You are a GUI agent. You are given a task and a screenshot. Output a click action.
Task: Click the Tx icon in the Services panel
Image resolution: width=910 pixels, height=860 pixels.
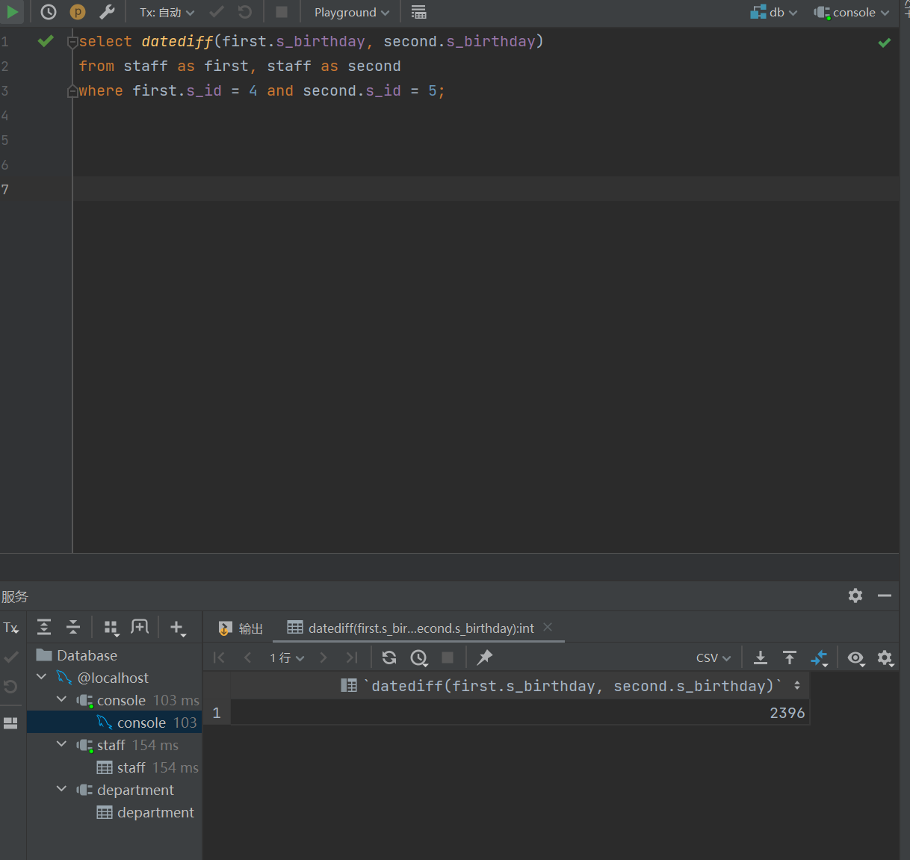(x=10, y=628)
